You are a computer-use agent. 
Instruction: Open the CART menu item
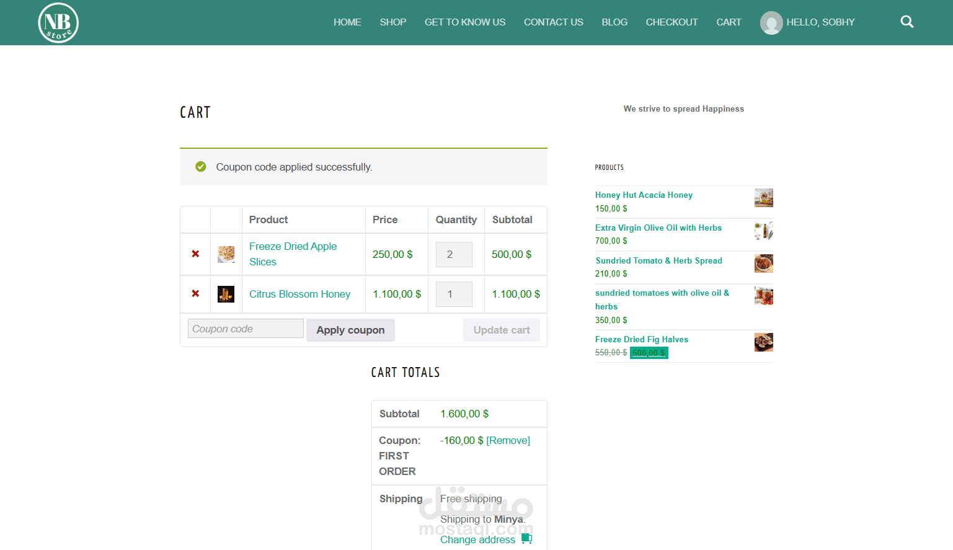click(729, 22)
